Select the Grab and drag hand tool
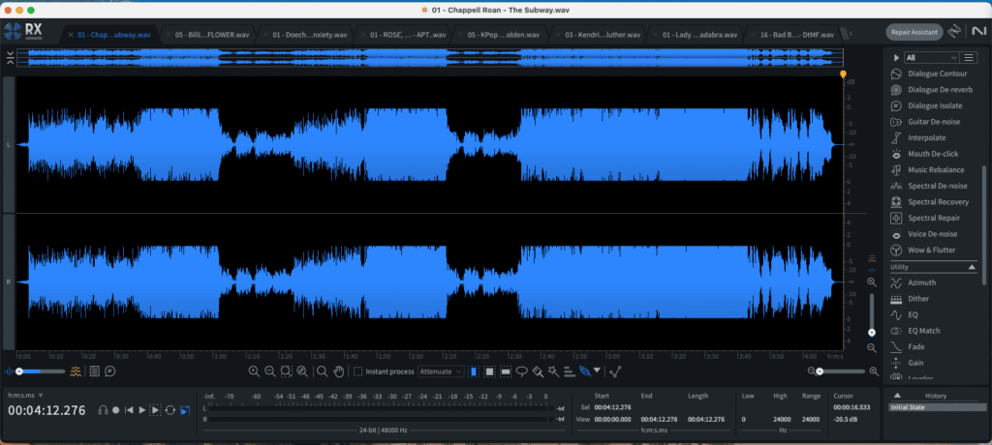992x445 pixels. (338, 371)
